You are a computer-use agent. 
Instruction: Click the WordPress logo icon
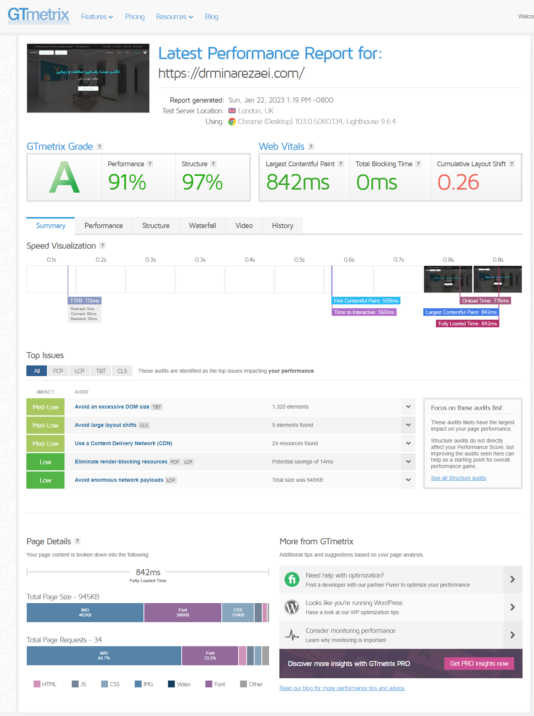292,607
